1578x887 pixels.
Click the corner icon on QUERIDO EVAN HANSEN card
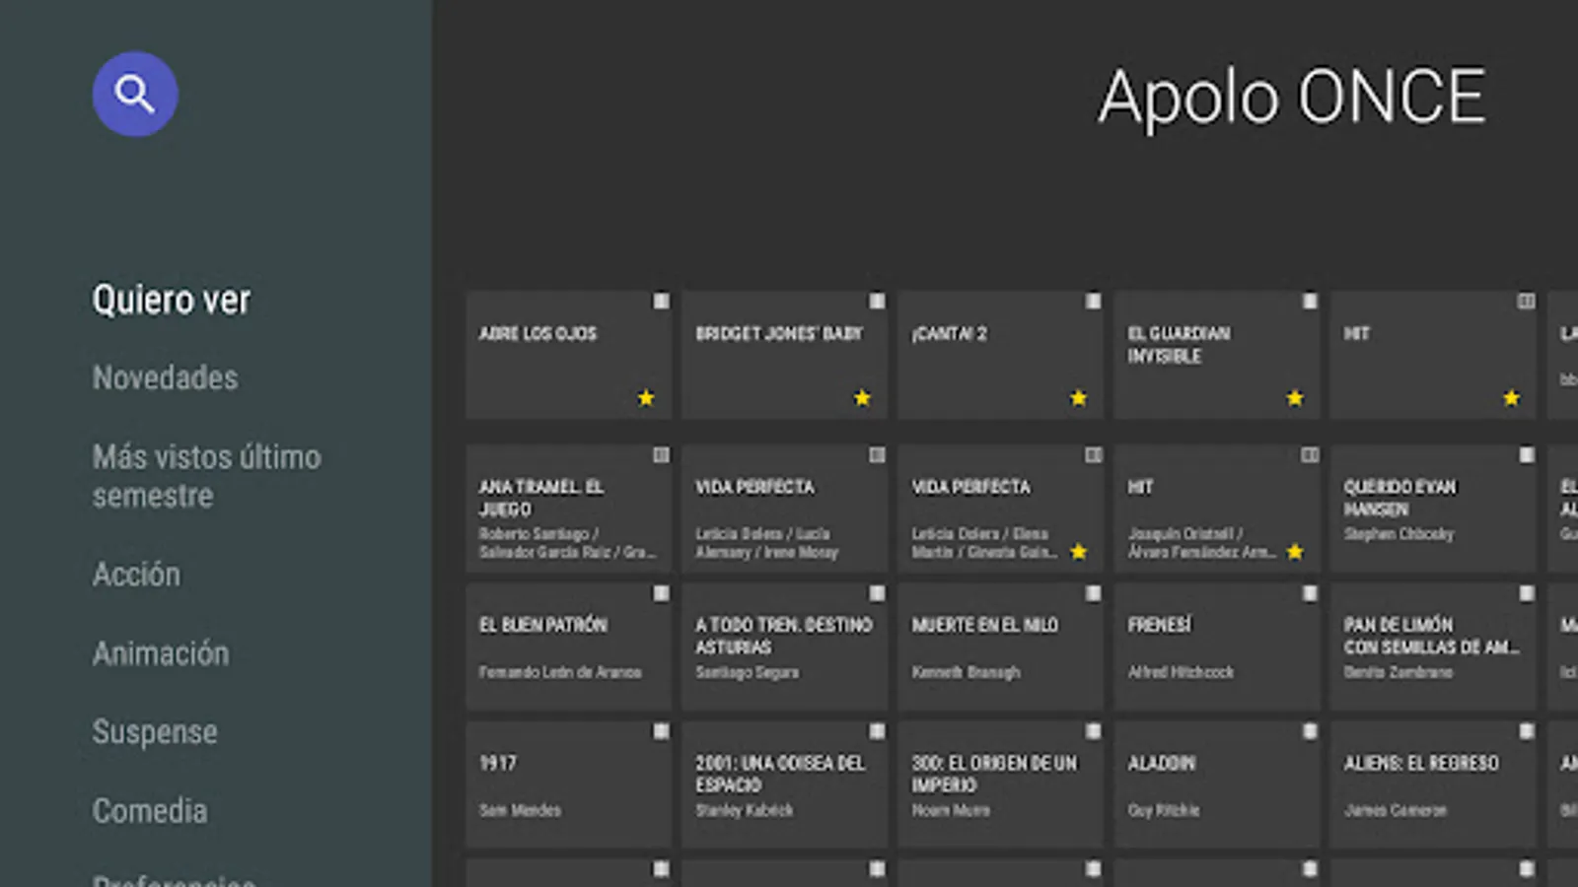pos(1527,455)
